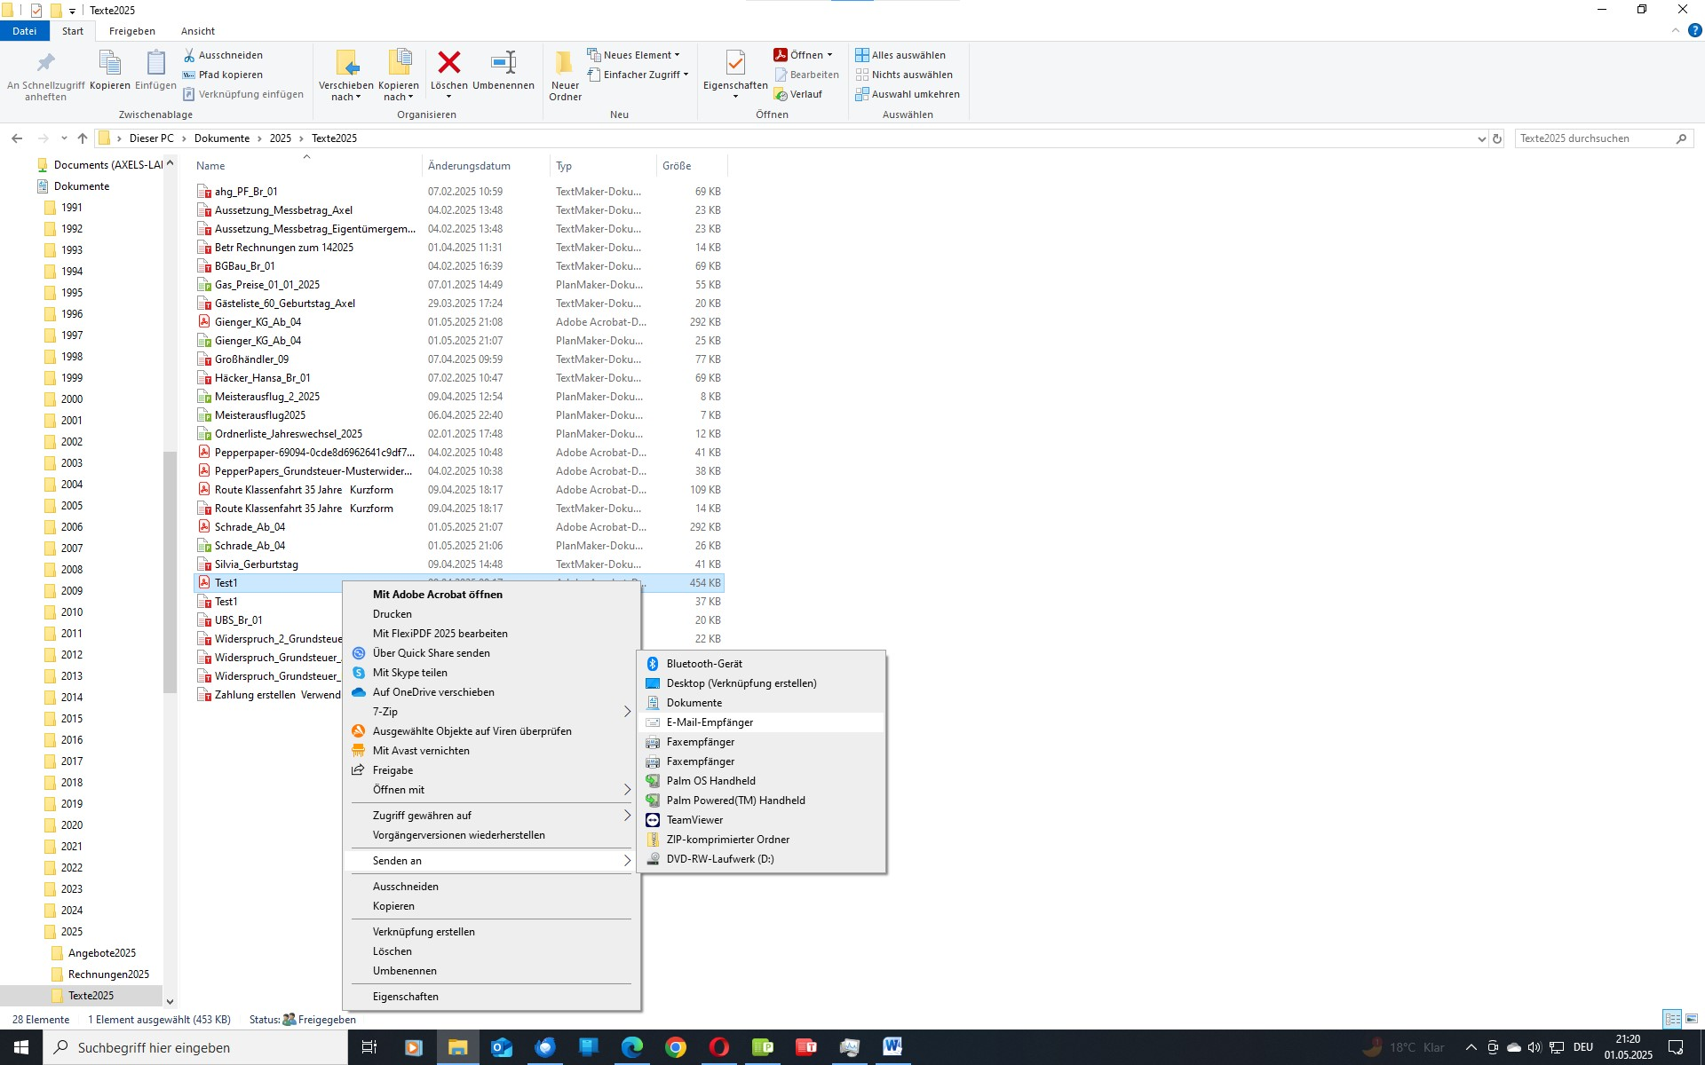Click Auswahl umkehren in the ribbon
Screen dimensions: 1705x1065
click(x=915, y=94)
